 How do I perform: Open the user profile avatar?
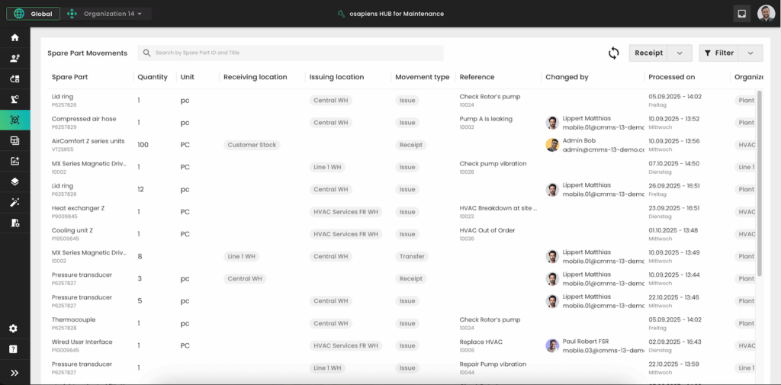pyautogui.click(x=766, y=14)
